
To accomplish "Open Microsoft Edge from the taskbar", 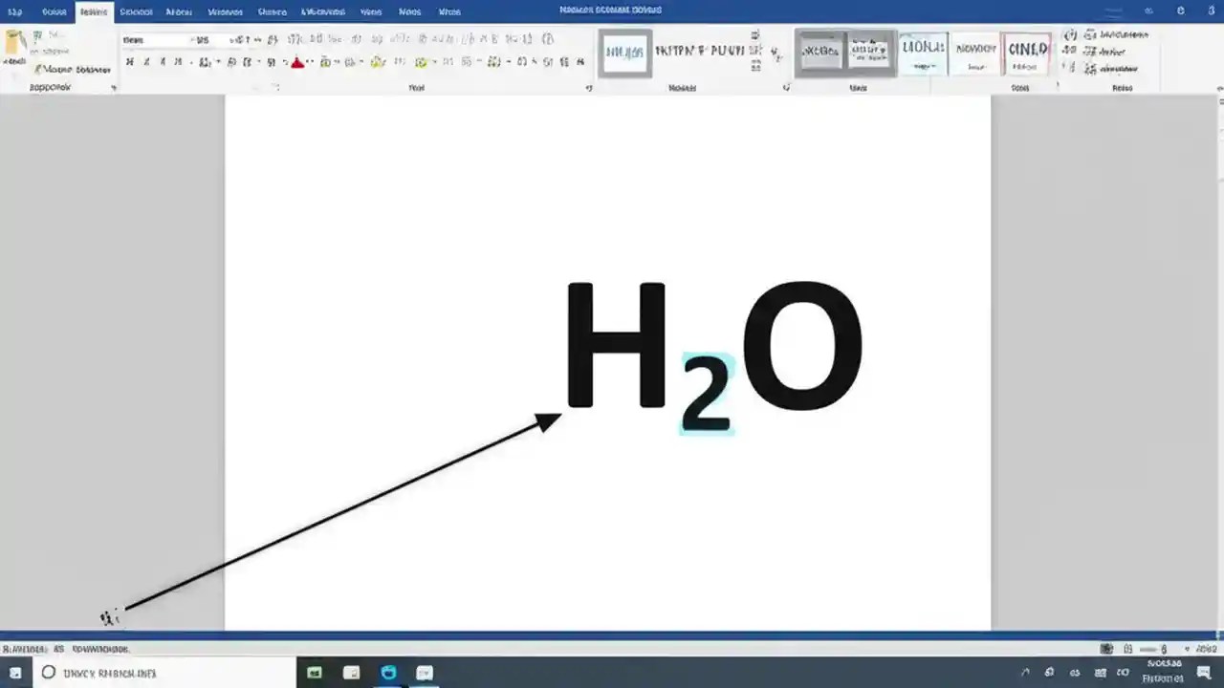I will click(x=388, y=673).
